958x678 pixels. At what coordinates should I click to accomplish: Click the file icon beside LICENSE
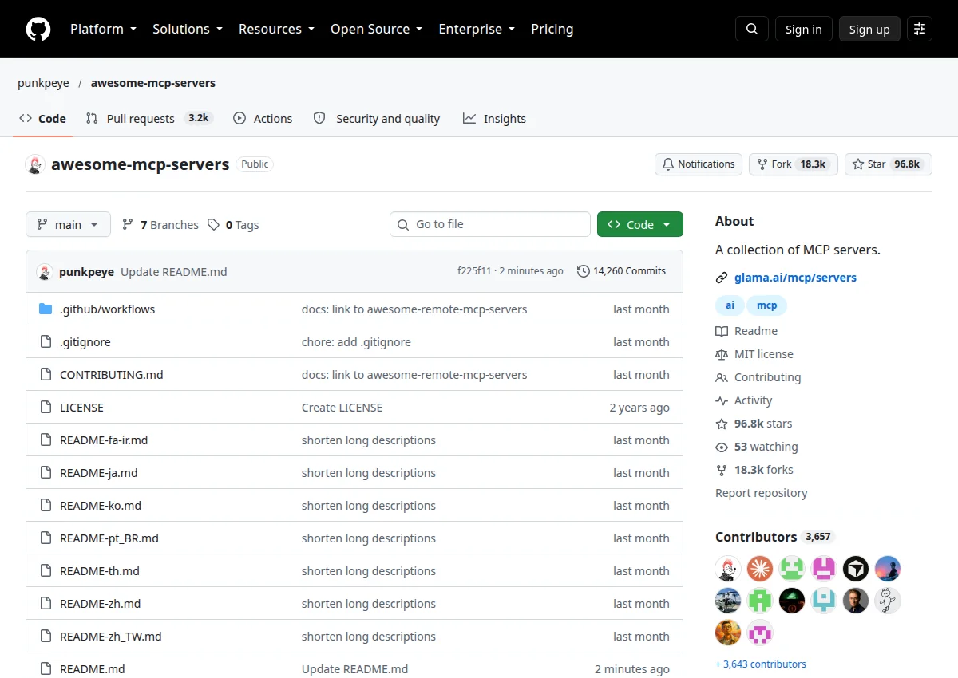[x=46, y=408]
